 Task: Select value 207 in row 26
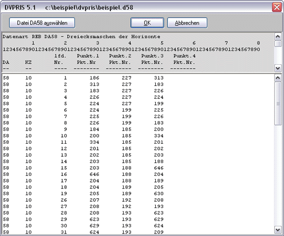(x=94, y=200)
